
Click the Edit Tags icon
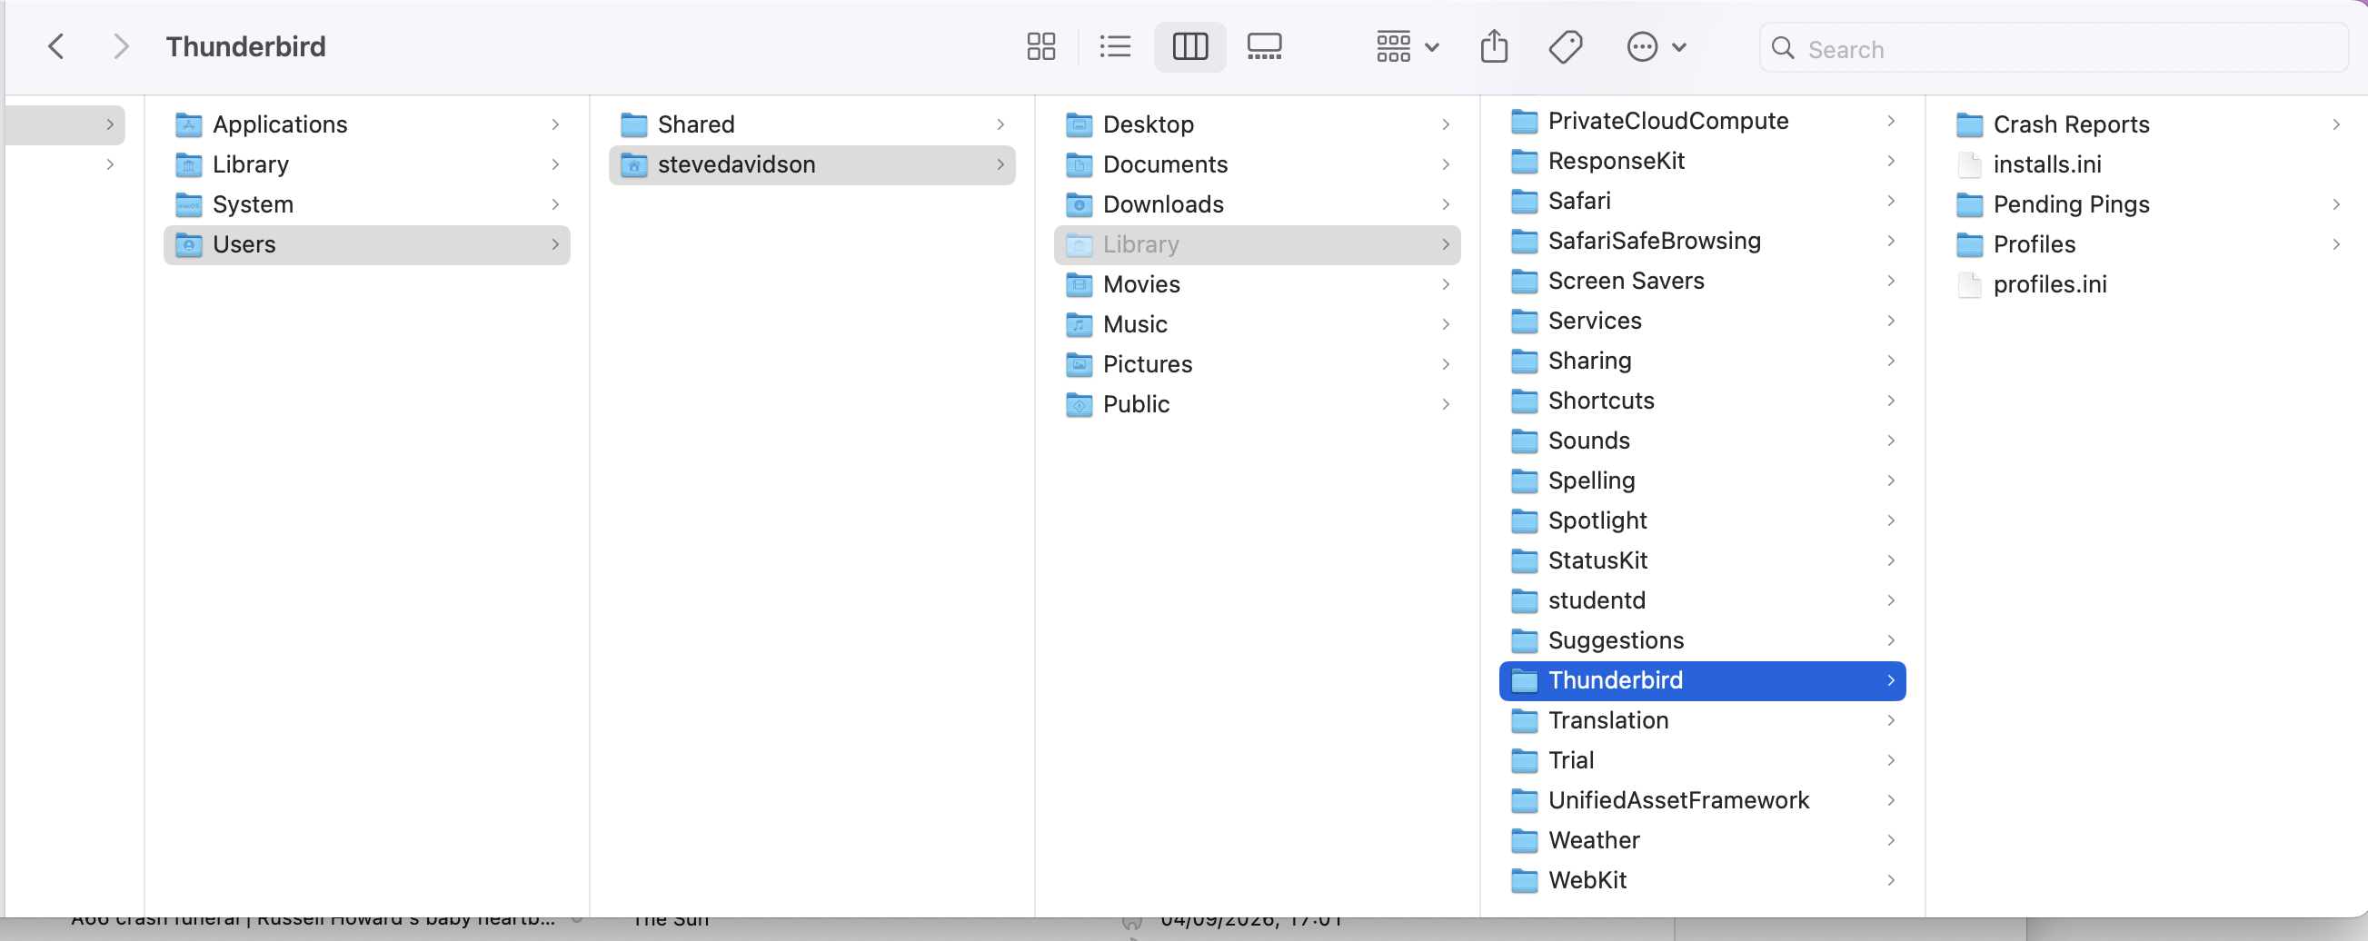click(1565, 47)
